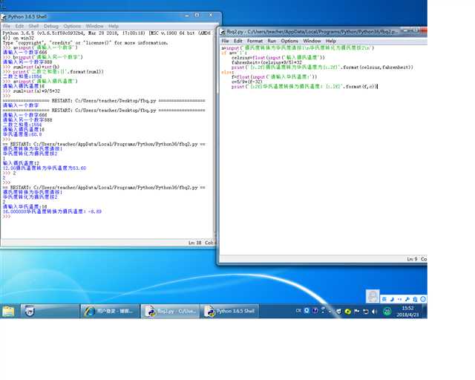Open Help menu in Python Shell window
The width and height of the screenshot is (475, 380).
[114, 27]
